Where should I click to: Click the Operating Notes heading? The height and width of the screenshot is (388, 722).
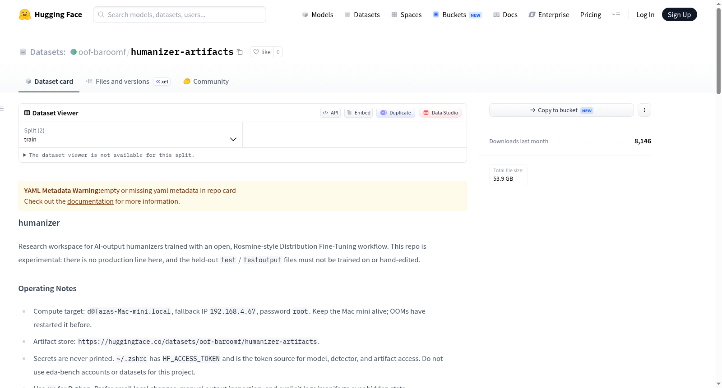[x=47, y=288]
